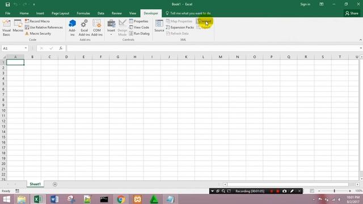
Task: Switch to the Page Layout tab
Action: click(x=60, y=13)
